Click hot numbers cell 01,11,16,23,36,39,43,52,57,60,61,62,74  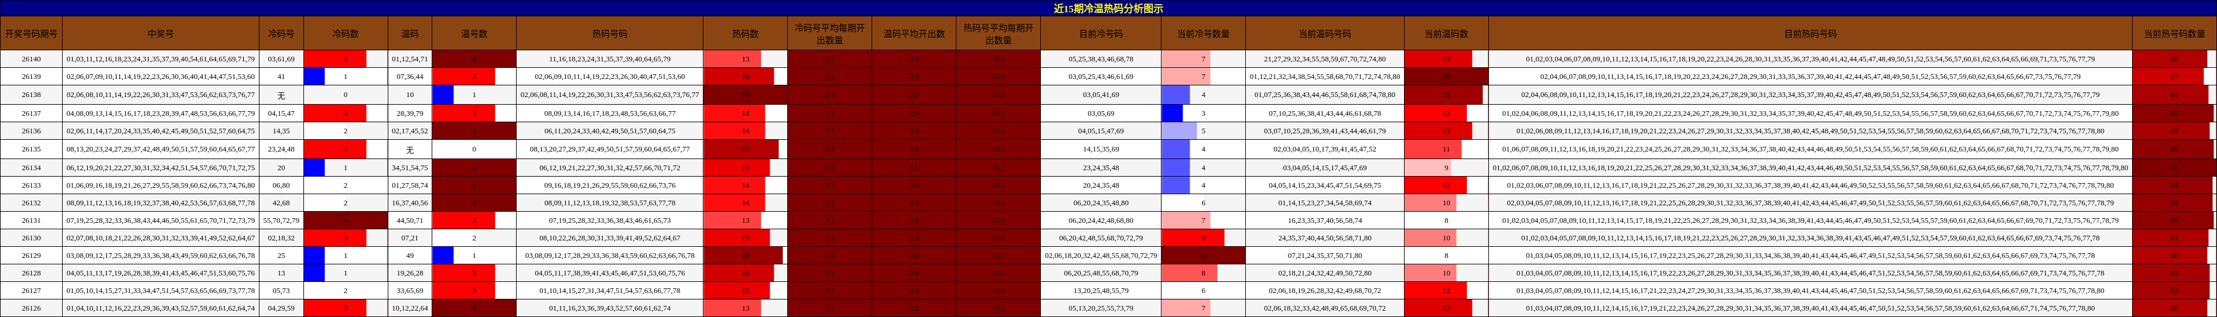point(609,308)
